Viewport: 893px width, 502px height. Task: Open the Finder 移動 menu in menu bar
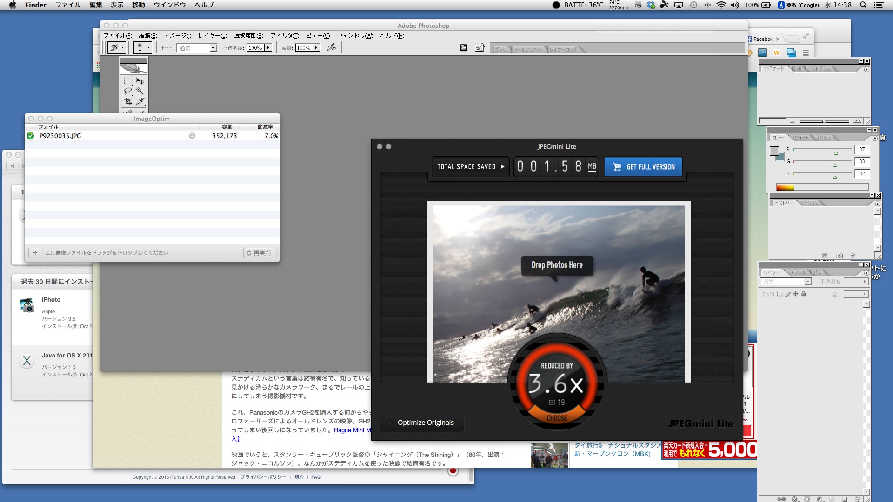(x=139, y=5)
